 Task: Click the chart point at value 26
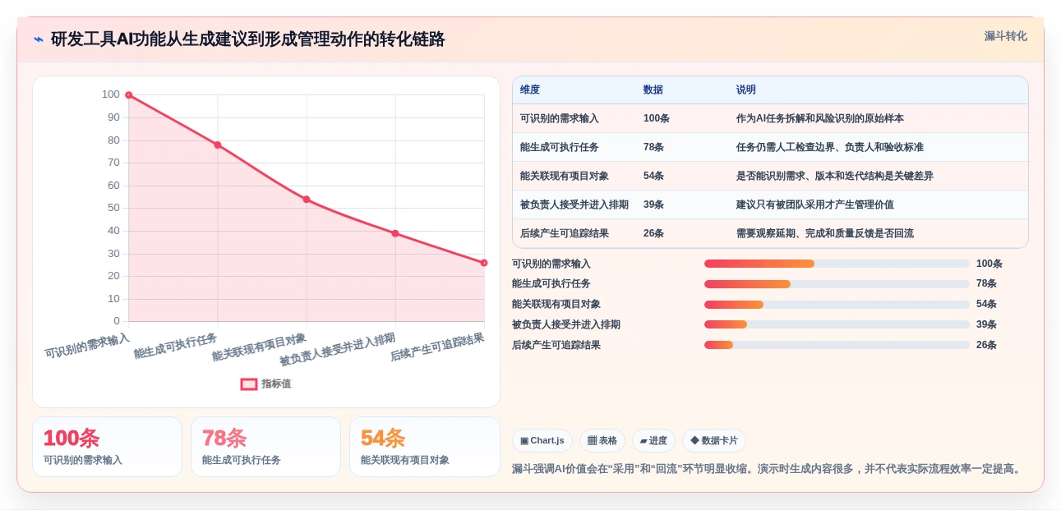coord(484,263)
